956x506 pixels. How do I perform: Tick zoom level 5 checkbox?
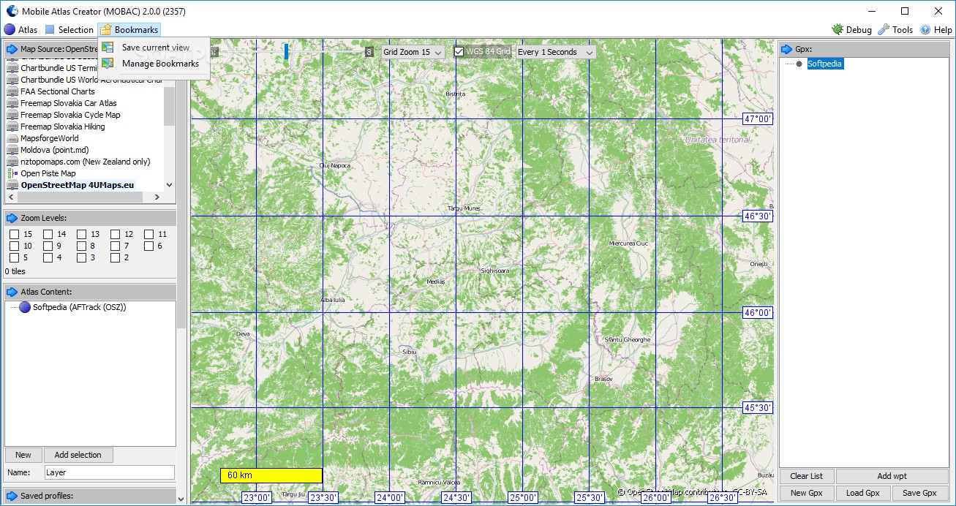[15, 257]
